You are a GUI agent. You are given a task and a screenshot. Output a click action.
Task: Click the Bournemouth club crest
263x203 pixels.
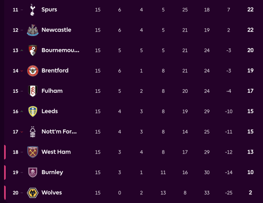click(32, 50)
